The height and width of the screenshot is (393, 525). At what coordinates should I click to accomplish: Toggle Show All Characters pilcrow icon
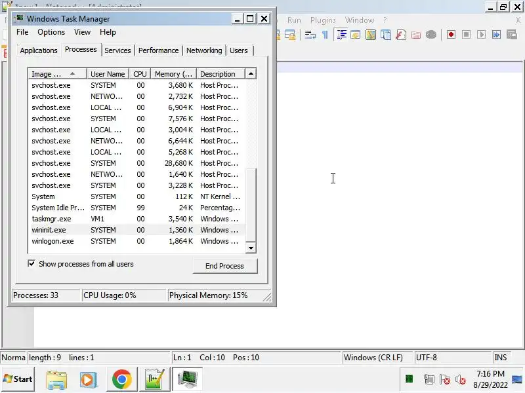(325, 35)
